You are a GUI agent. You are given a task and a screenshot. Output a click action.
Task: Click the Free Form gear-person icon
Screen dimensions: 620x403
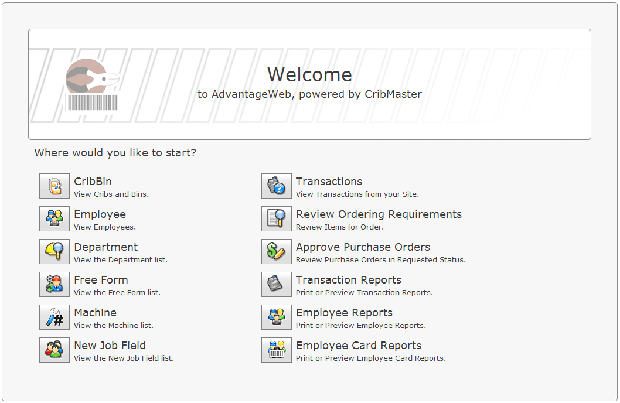54,285
